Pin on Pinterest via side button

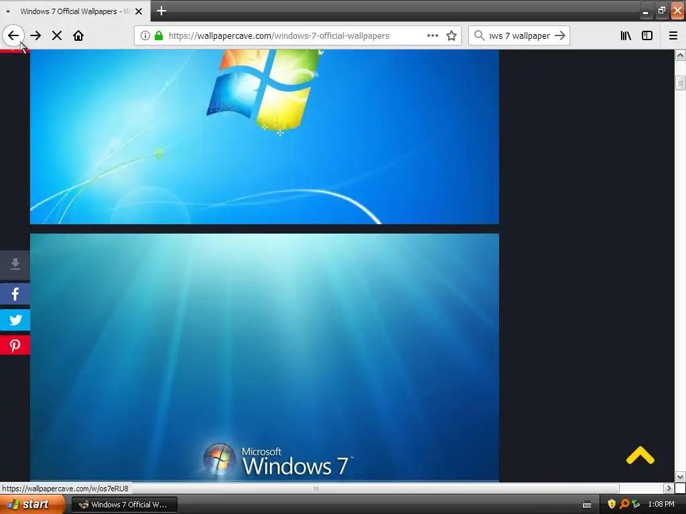pos(15,345)
